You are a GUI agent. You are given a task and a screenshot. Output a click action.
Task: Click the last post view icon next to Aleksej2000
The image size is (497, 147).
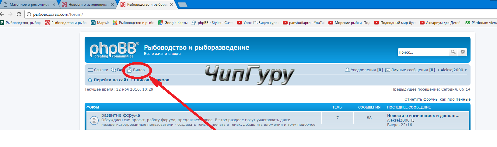coord(413,120)
